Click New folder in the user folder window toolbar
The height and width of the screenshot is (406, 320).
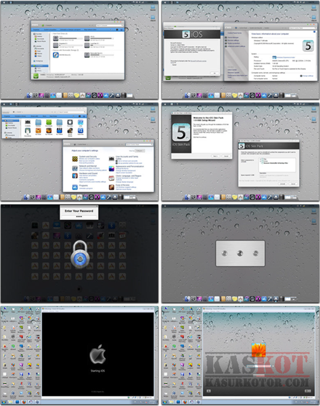[54, 116]
